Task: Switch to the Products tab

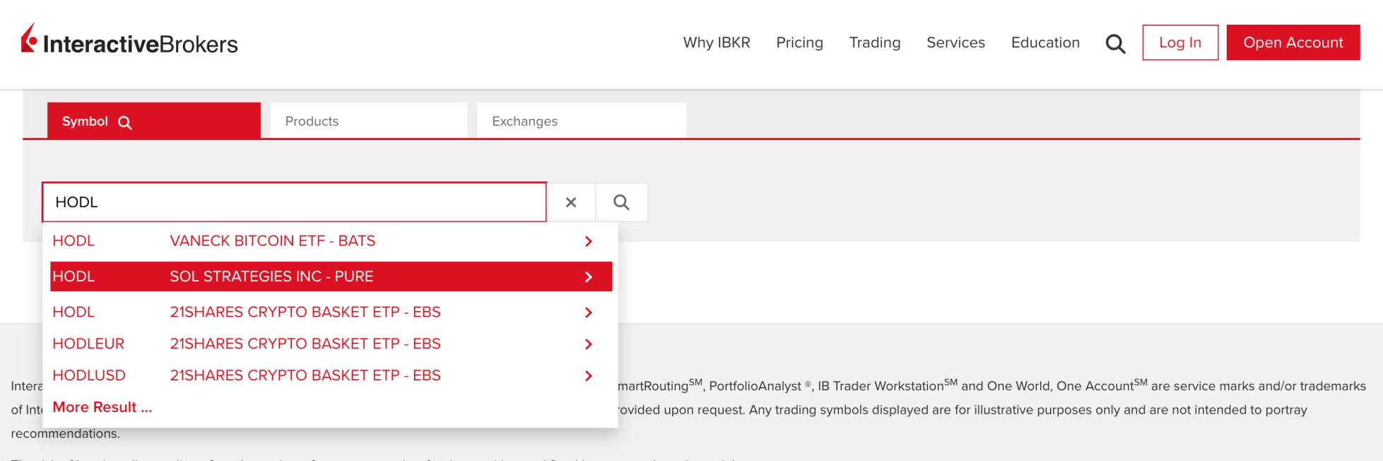Action: point(368,121)
